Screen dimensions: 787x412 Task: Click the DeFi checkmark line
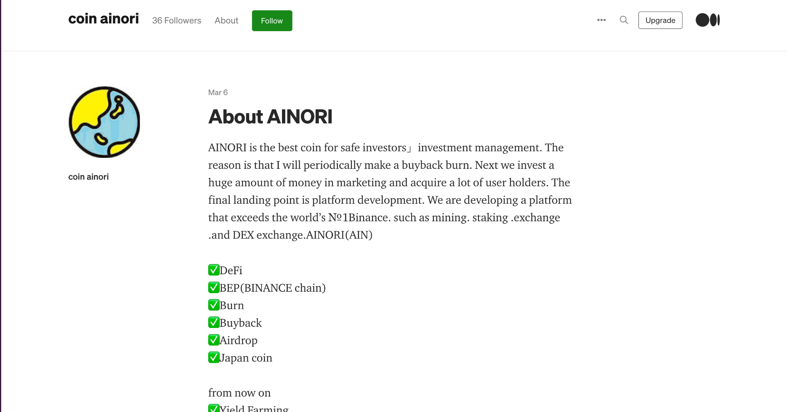click(225, 270)
